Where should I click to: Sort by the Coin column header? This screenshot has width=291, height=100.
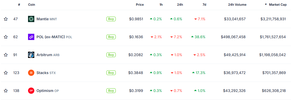[31, 5]
